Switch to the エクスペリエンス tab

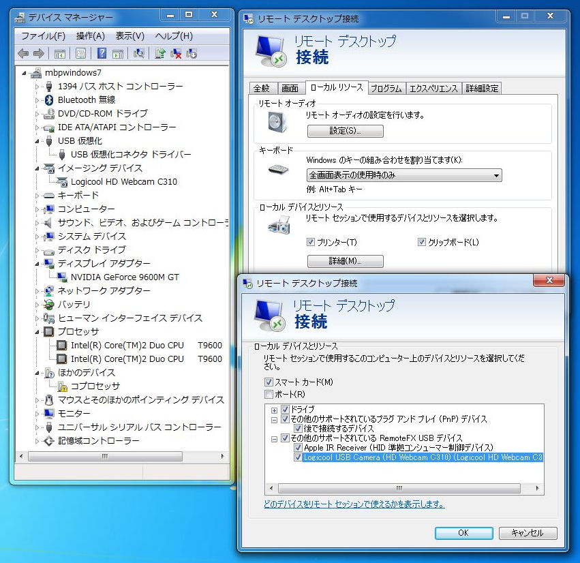click(433, 89)
